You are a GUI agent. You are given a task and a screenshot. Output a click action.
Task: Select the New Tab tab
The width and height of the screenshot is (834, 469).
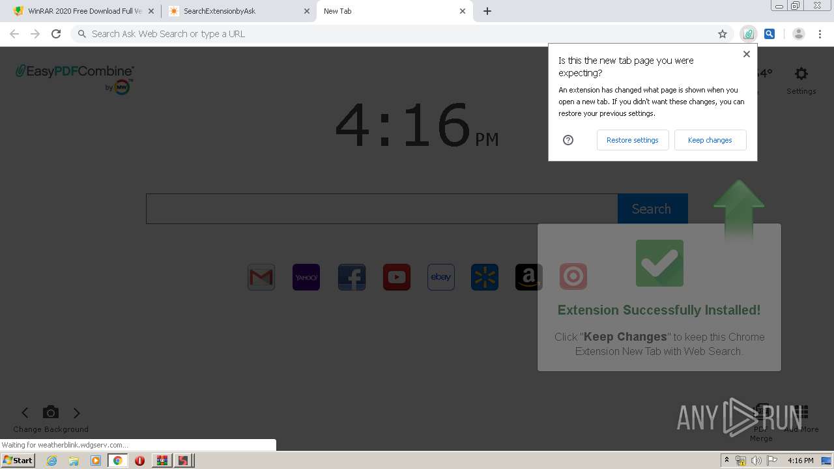tap(393, 11)
